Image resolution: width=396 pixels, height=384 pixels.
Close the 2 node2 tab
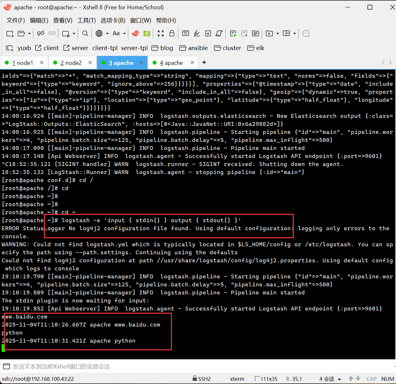(90, 63)
